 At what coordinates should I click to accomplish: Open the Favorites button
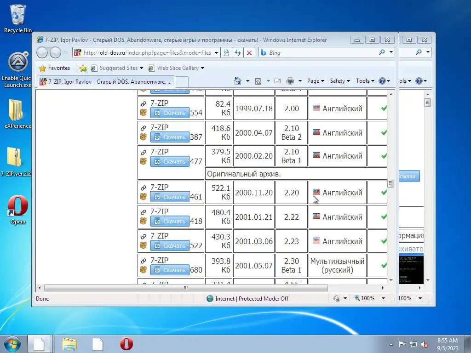point(55,68)
